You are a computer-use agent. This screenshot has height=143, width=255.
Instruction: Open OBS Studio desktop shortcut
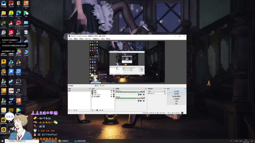tap(18, 82)
